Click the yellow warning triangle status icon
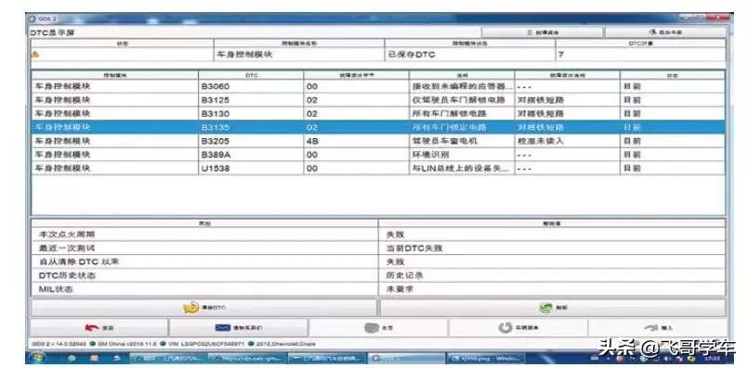Image resolution: width=747 pixels, height=368 pixels. tap(34, 55)
